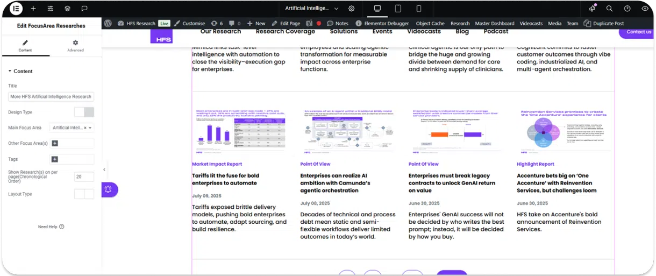The width and height of the screenshot is (656, 276).
Task: Click the Yoast SEO icon
Action: [309, 23]
